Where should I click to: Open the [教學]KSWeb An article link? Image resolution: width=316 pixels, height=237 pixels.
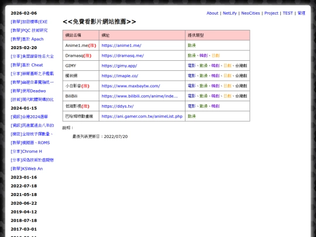coord(26,169)
